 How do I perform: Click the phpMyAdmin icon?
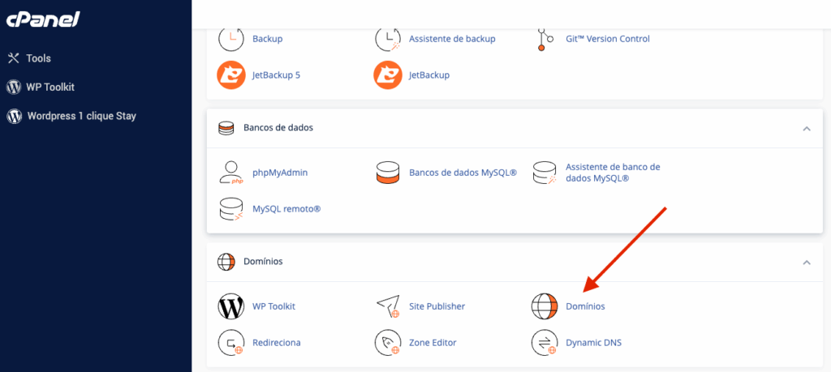tap(231, 173)
